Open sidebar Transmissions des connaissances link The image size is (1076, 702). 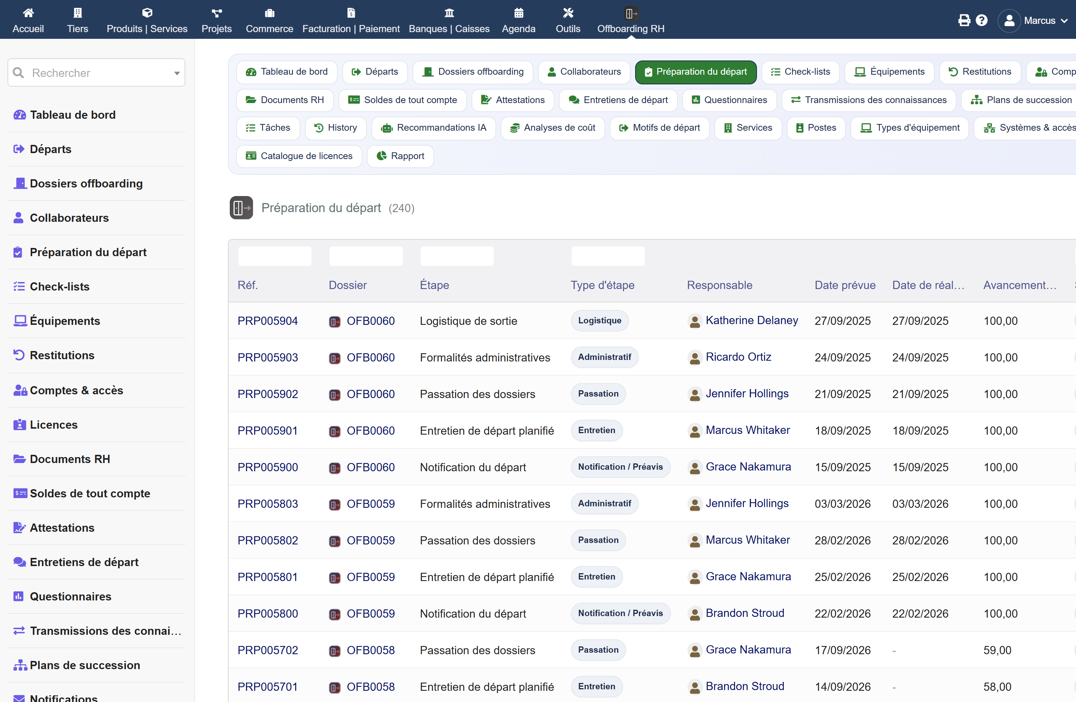pyautogui.click(x=105, y=631)
